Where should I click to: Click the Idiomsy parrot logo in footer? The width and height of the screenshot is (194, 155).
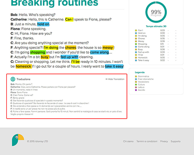pos(18,140)
